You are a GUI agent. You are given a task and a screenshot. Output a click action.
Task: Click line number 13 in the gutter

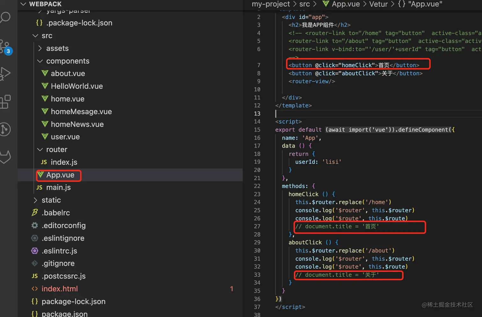tap(257, 114)
